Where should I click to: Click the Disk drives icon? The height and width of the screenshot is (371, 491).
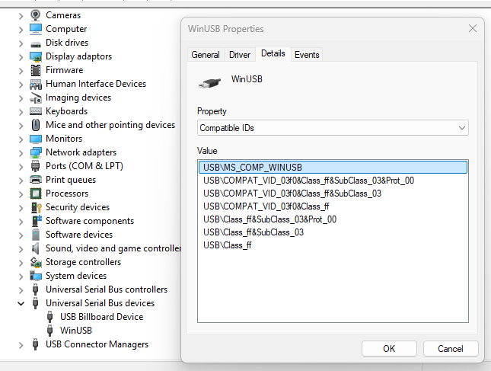pyautogui.click(x=35, y=43)
